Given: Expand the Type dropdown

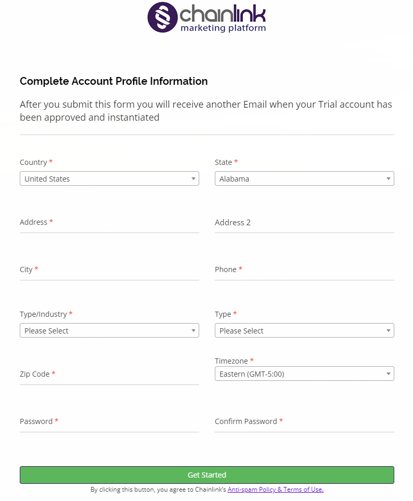Looking at the screenshot, I should point(304,330).
